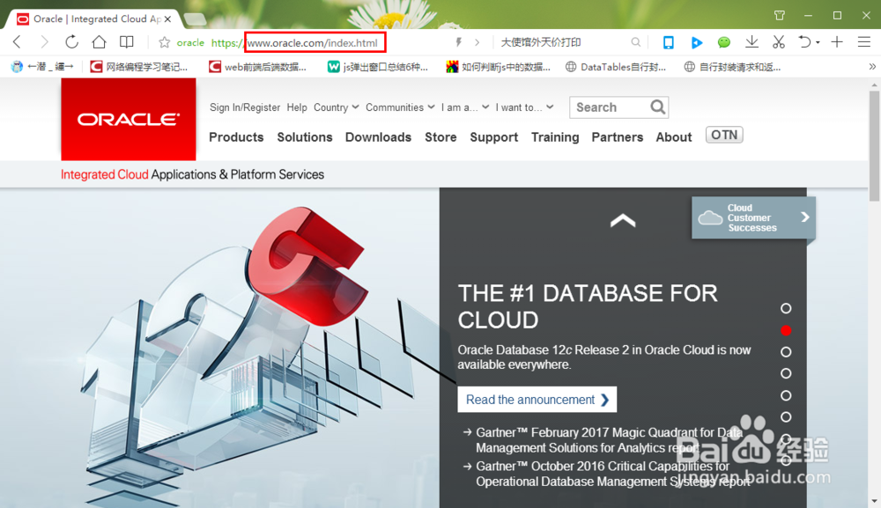This screenshot has height=508, width=881.
Task: Open the Products menu
Action: click(236, 137)
